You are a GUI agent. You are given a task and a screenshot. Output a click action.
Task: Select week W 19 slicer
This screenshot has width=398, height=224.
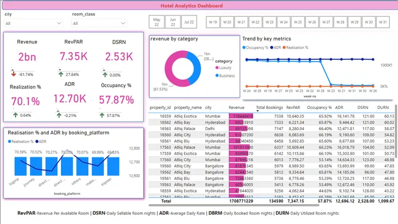213,22
